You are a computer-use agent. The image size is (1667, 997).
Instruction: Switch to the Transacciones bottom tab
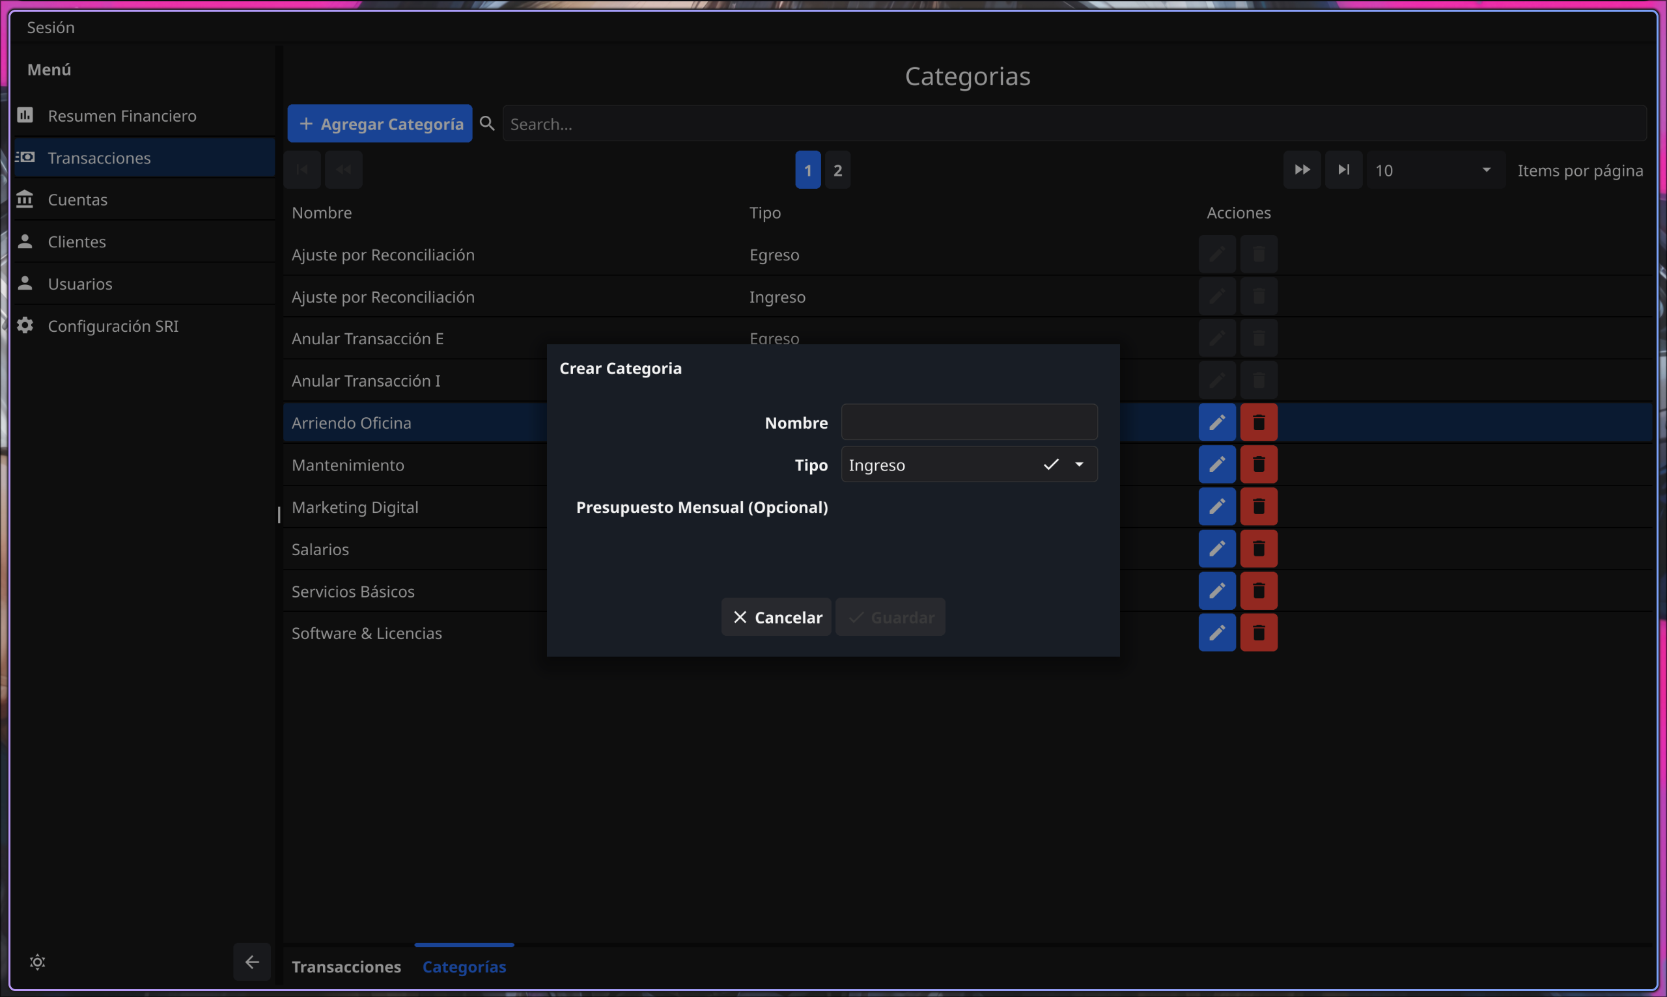(x=346, y=966)
